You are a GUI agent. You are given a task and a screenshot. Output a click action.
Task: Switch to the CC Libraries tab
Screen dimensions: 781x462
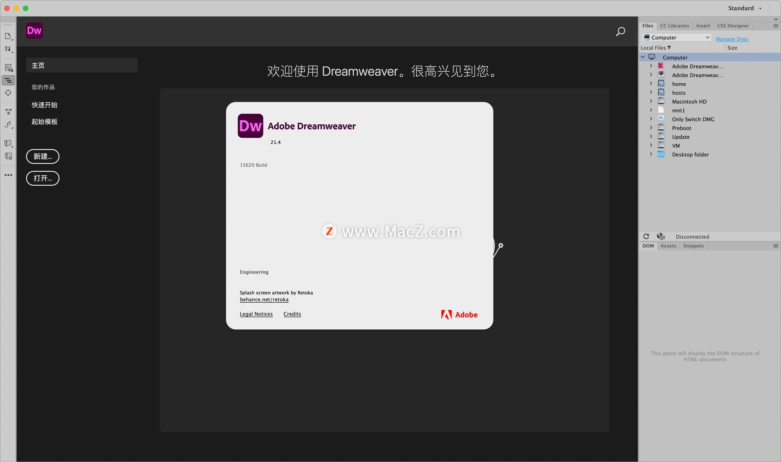(674, 26)
